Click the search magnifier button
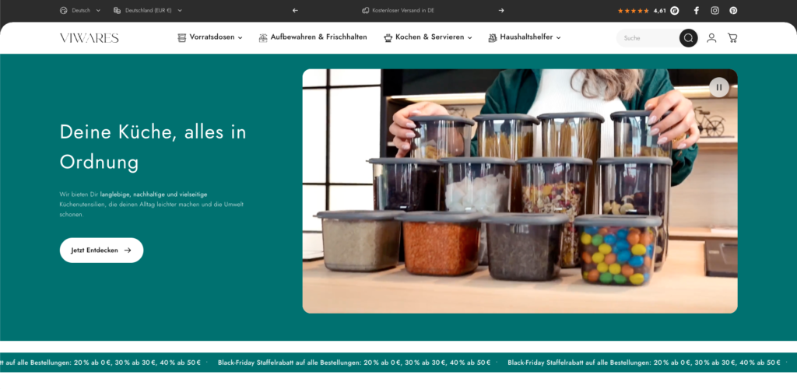Viewport: 797px width, 389px height. click(688, 38)
